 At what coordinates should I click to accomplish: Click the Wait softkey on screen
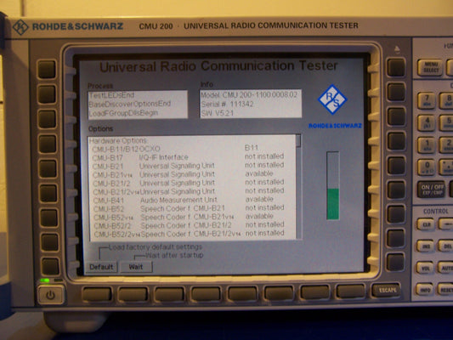(136, 267)
